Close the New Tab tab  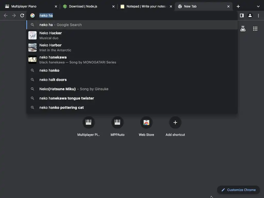[x=228, y=6]
